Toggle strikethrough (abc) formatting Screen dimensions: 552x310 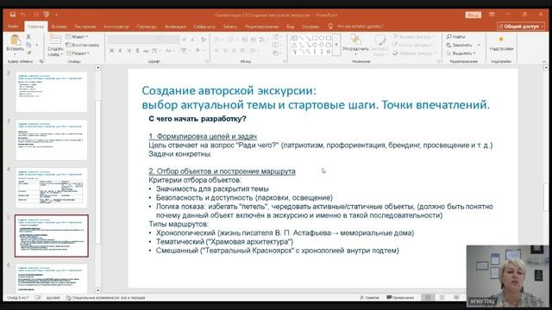[x=146, y=51]
